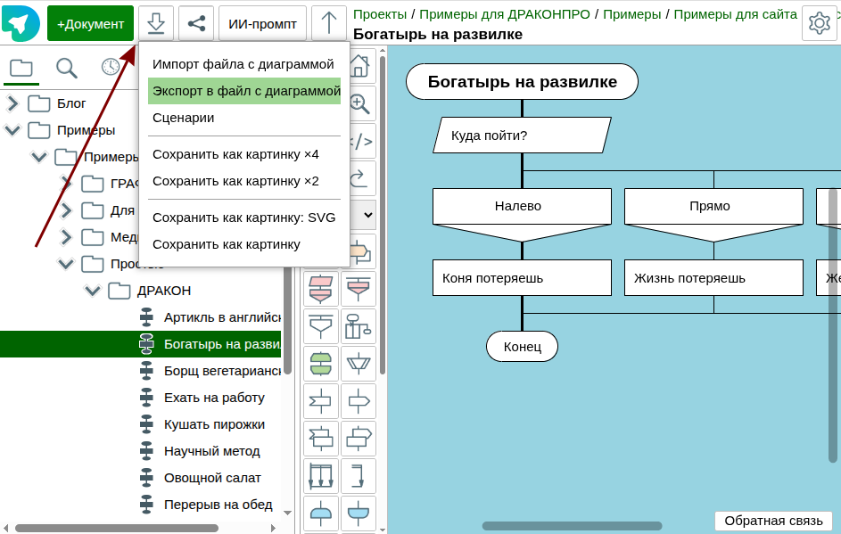This screenshot has height=534, width=841.
Task: Click the home icon in the editor toolbar
Action: click(359, 67)
